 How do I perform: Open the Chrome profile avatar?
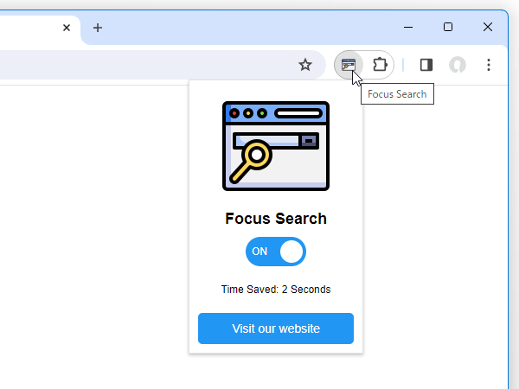(458, 65)
